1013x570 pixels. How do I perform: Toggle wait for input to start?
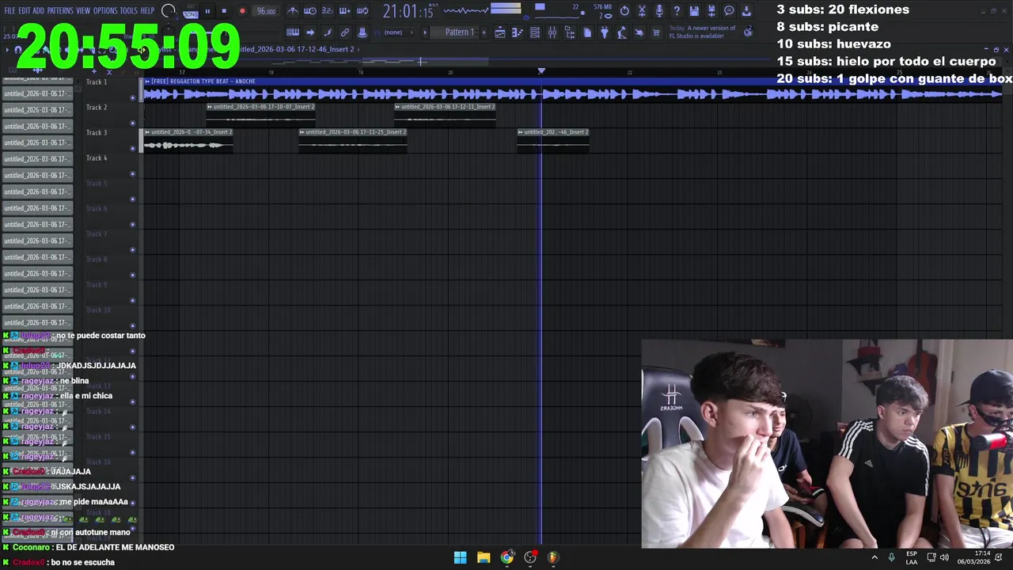pos(310,11)
